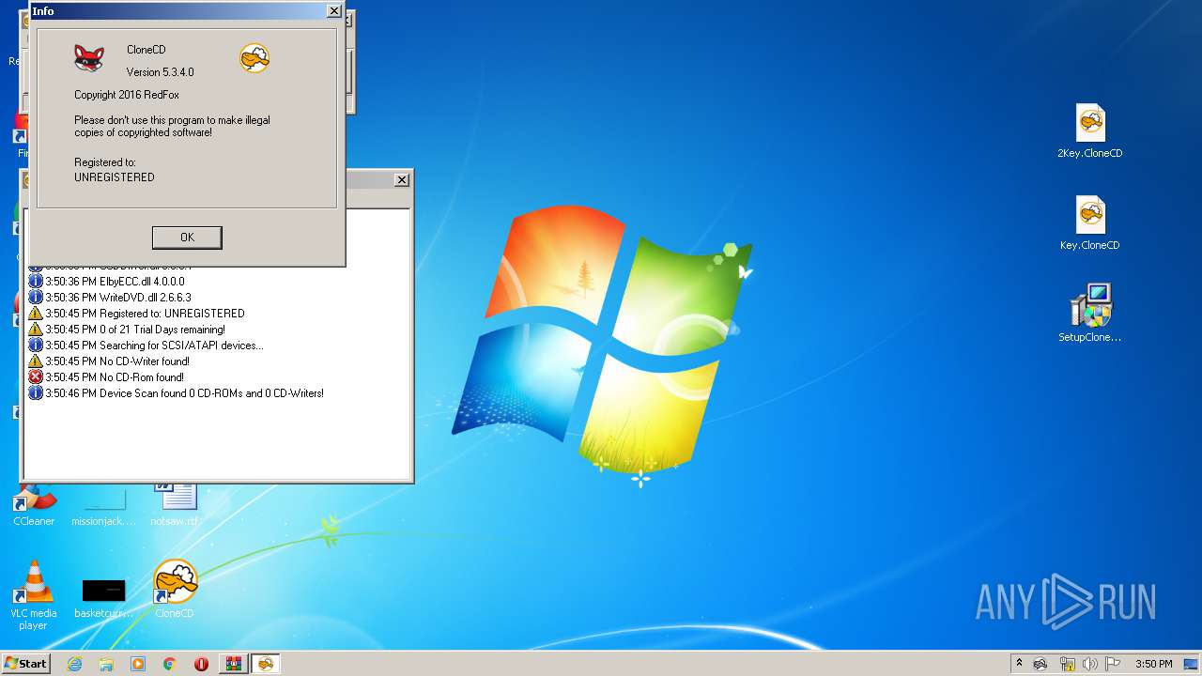Open Action Center flag icon
Viewport: 1202px width, 676px height.
click(x=1113, y=664)
